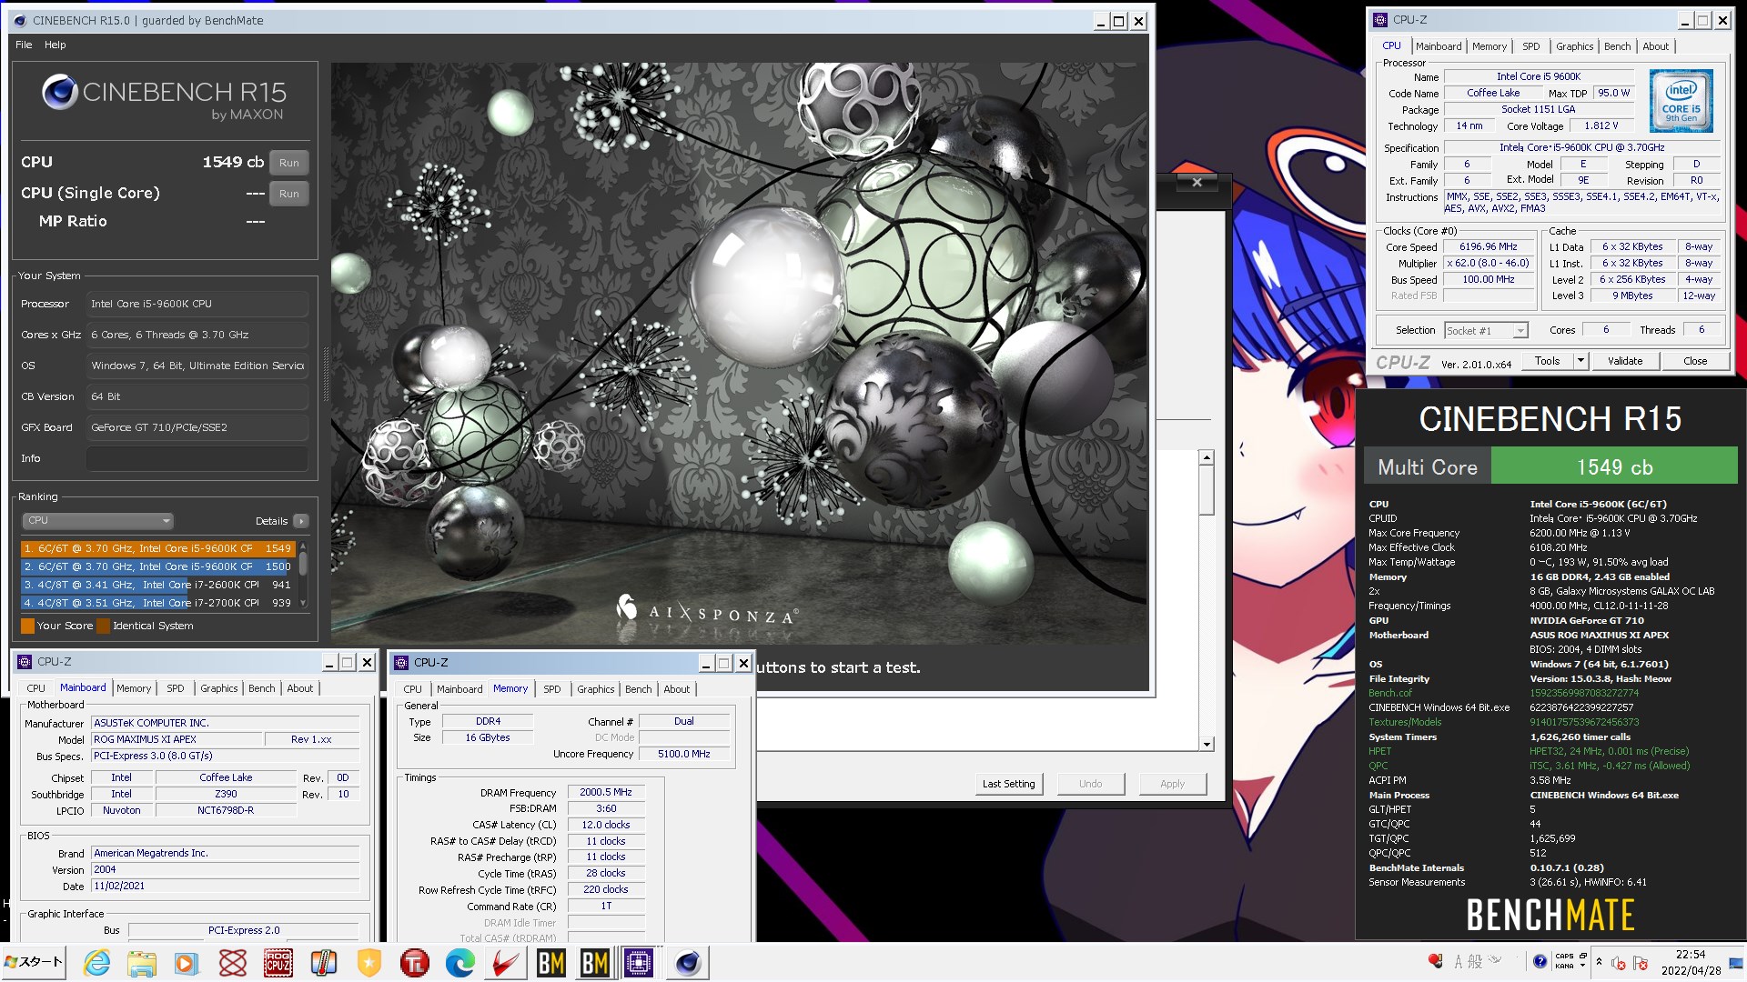Image resolution: width=1747 pixels, height=982 pixels.
Task: Click the Validate button in CPU-Z
Action: pos(1625,361)
